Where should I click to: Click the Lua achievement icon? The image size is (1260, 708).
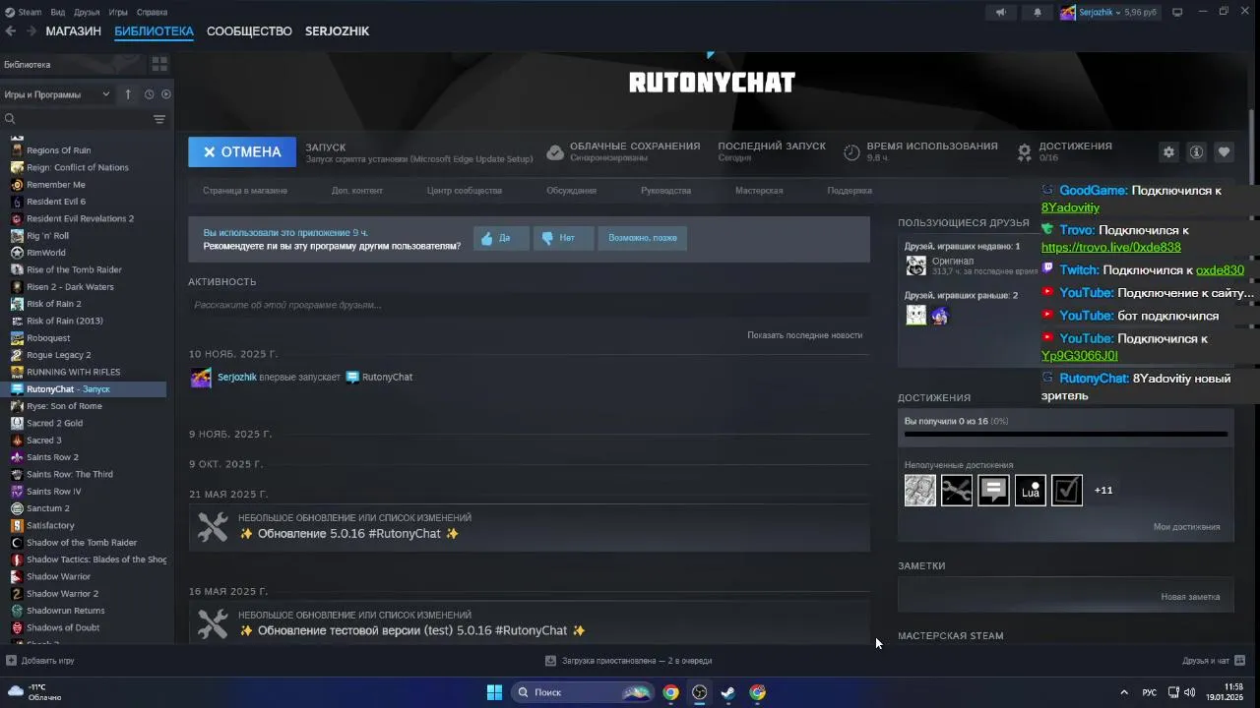1030,490
